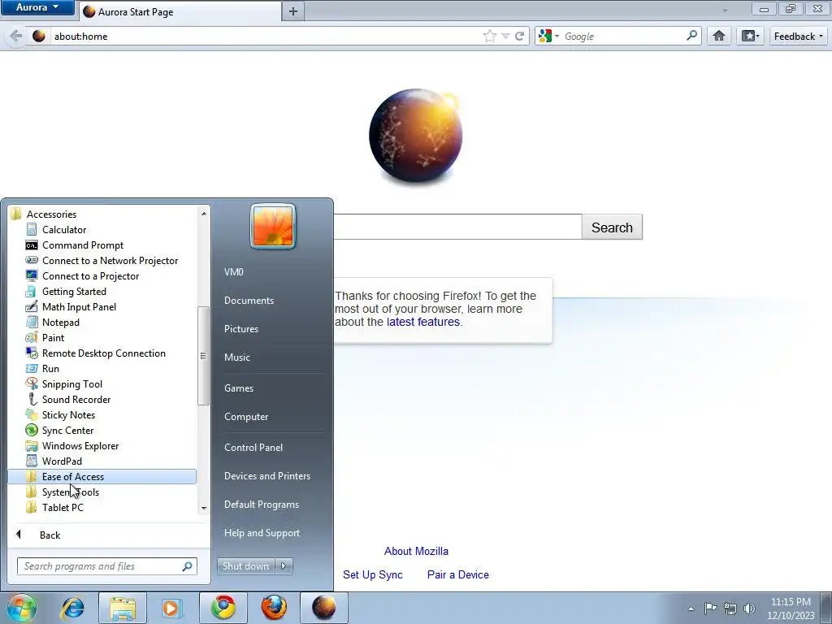
Task: Open Google Chrome from taskbar
Action: pos(223,608)
